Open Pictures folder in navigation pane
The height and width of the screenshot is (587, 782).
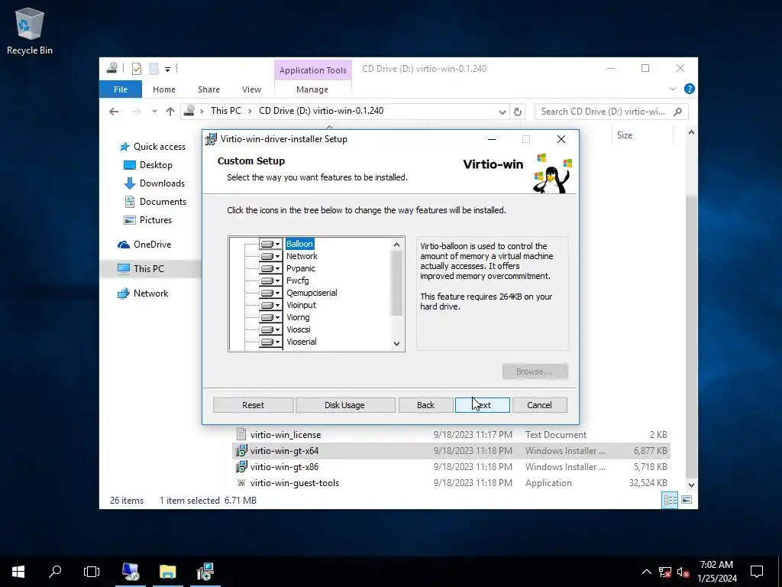pyautogui.click(x=147, y=220)
